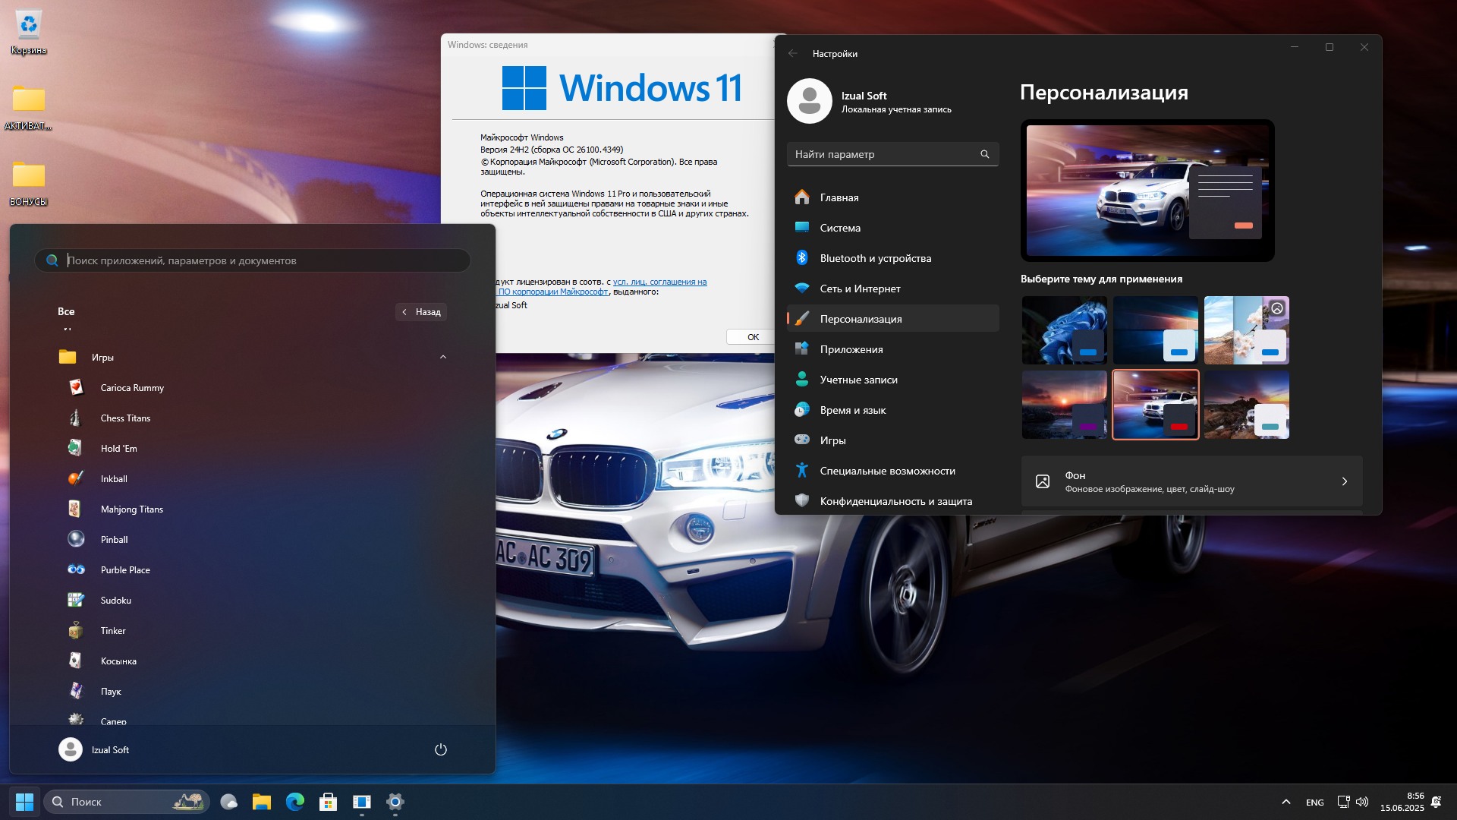Image resolution: width=1457 pixels, height=820 pixels.
Task: Click OK in Windows сведения dialog
Action: [751, 337]
